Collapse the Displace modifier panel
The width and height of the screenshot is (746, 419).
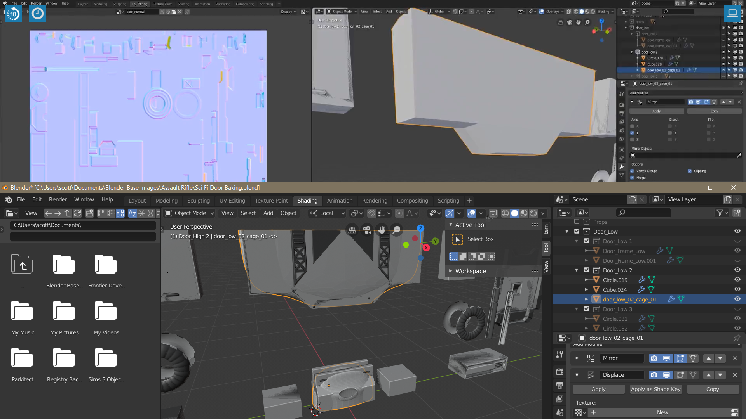577,375
